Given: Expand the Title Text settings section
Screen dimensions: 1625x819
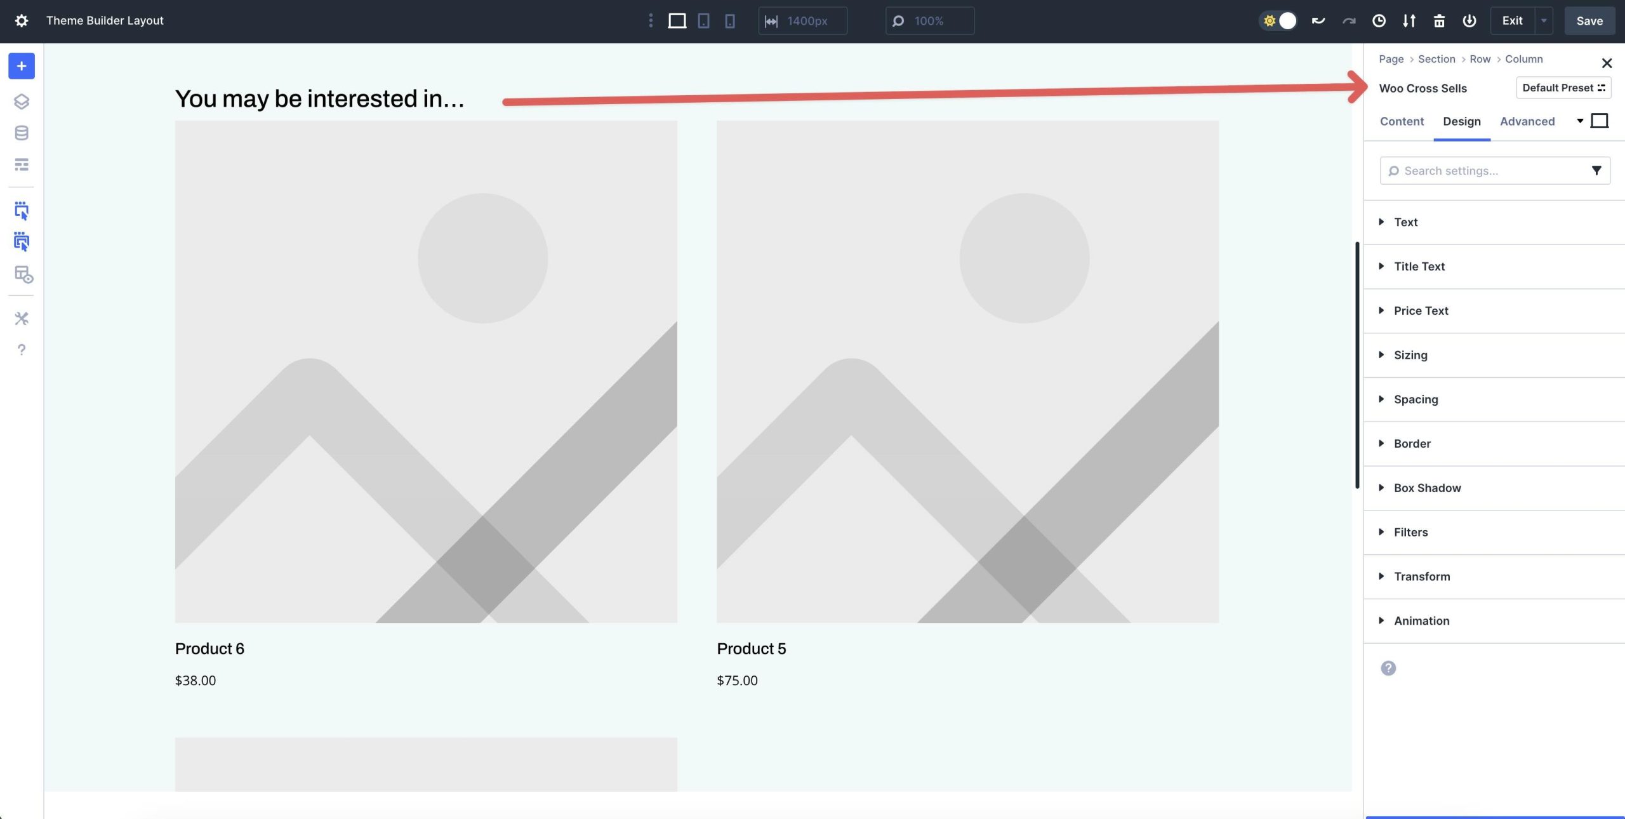Looking at the screenshot, I should click(1419, 266).
